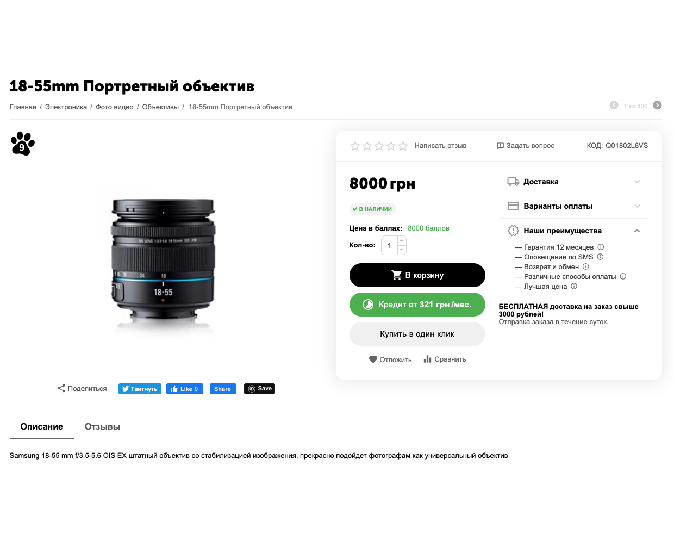The width and height of the screenshot is (674, 552).
Task: Switch to the Отзывы tab
Action: point(102,427)
